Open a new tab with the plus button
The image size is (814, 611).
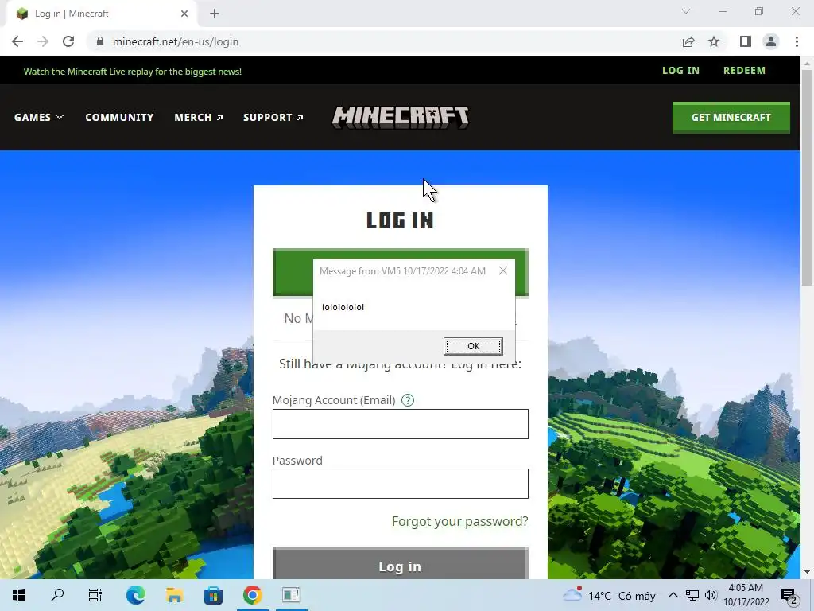click(215, 14)
